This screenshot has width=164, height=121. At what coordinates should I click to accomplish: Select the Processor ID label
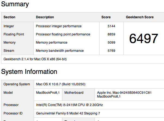click(x=13, y=113)
